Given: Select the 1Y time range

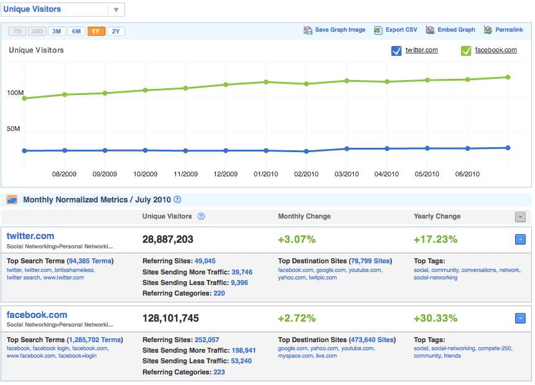Looking at the screenshot, I should [x=96, y=32].
